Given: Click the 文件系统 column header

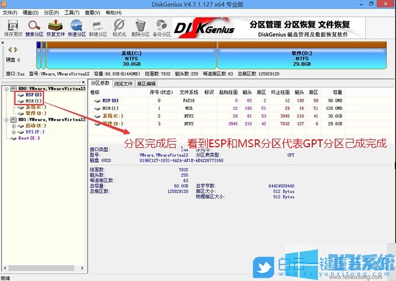Looking at the screenshot, I should click(x=188, y=92).
